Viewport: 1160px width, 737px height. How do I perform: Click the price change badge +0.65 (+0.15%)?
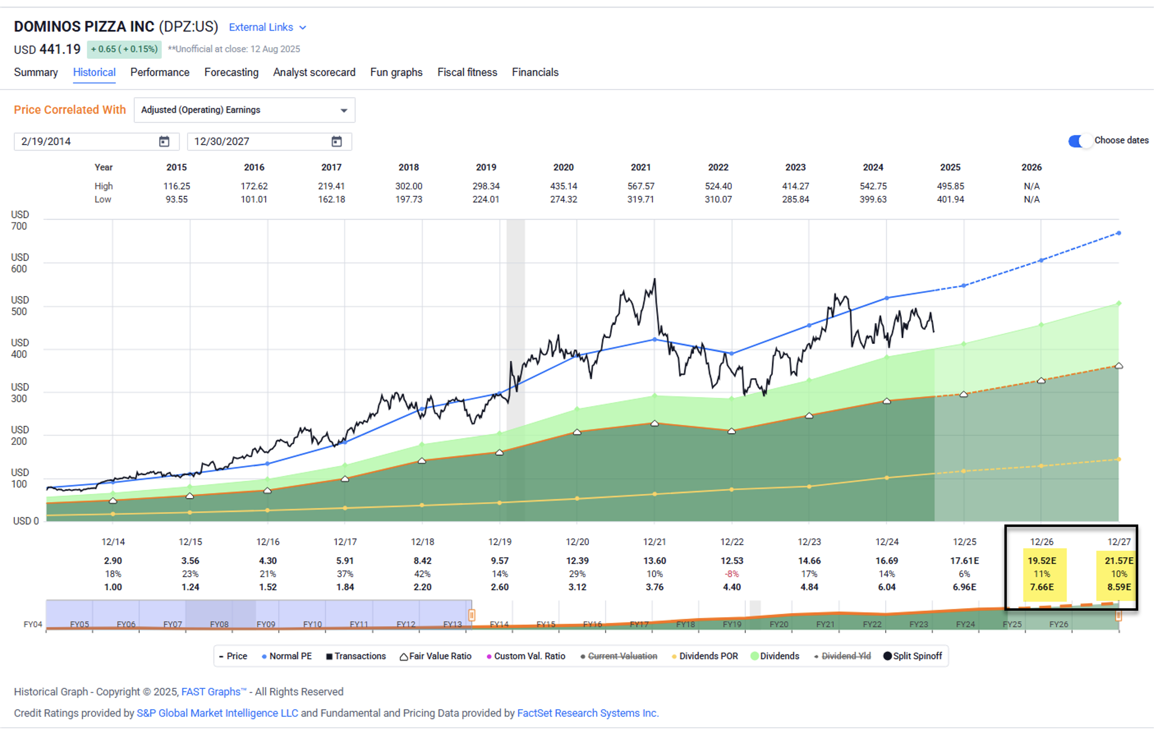tap(124, 49)
